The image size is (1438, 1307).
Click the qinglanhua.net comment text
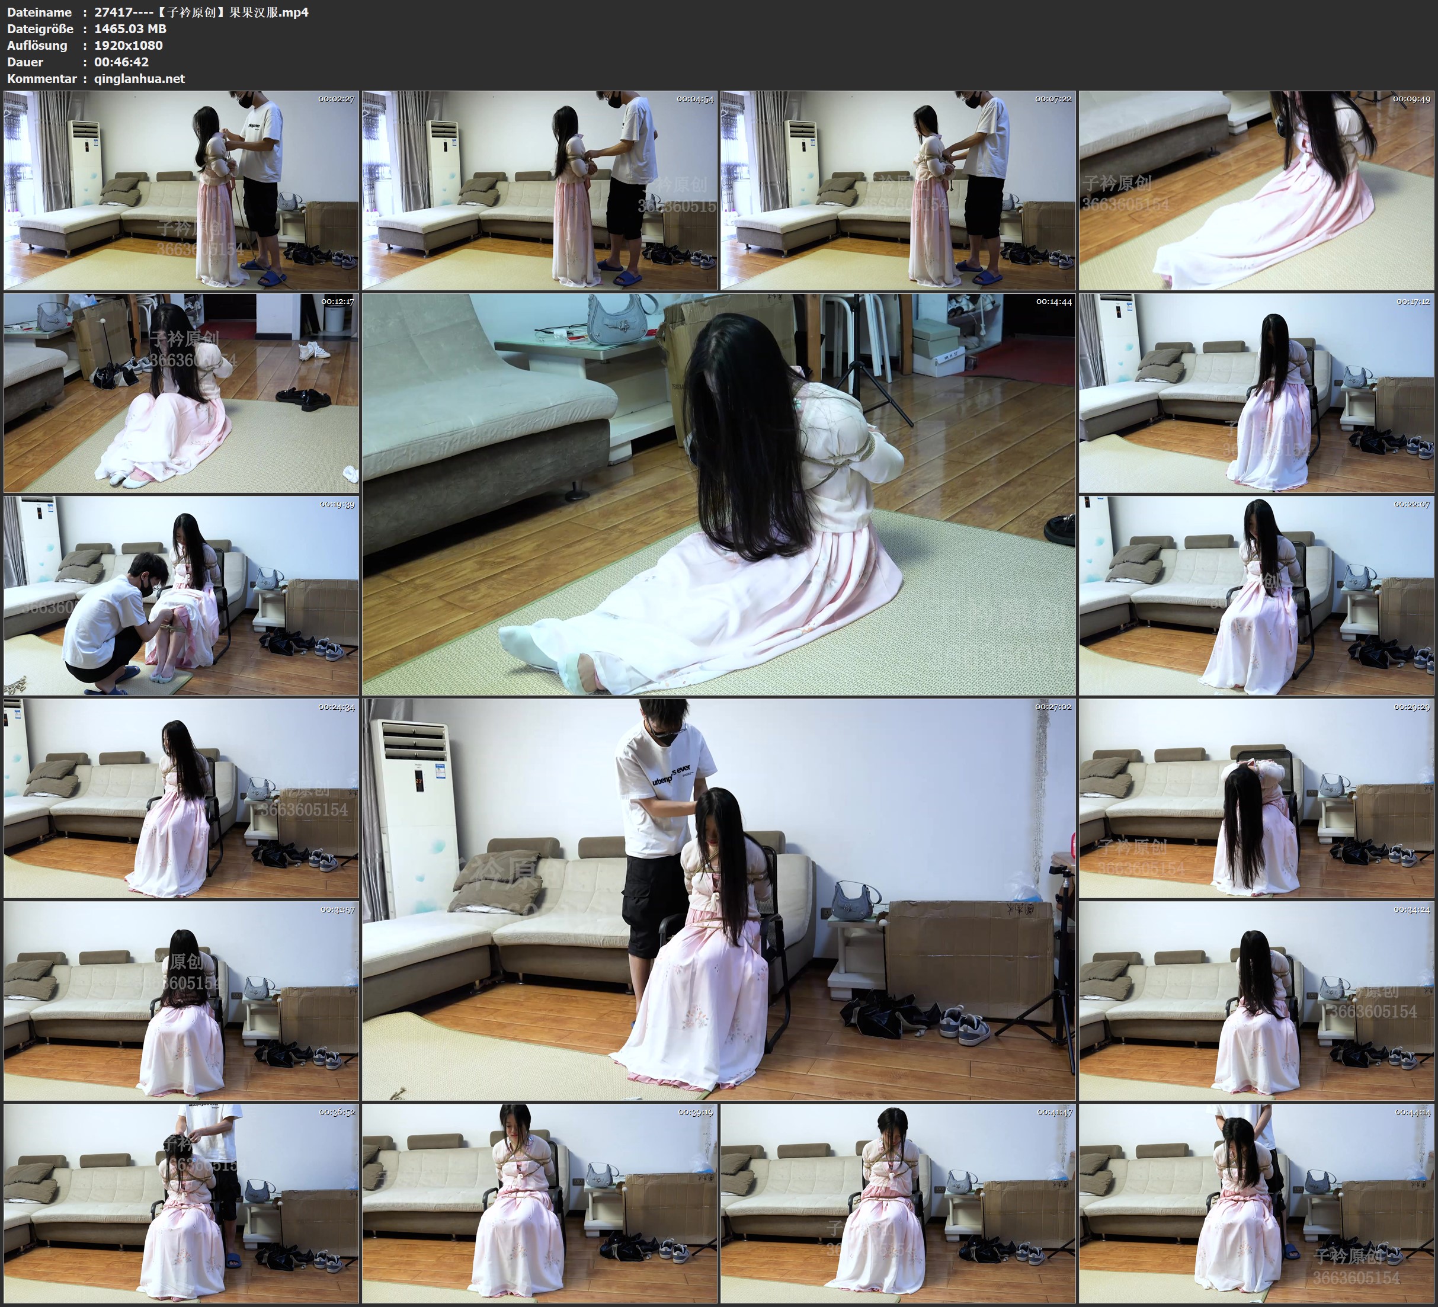(139, 79)
